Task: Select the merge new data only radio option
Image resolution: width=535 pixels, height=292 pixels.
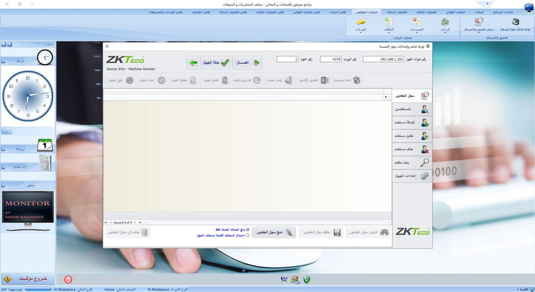Action: tap(247, 229)
